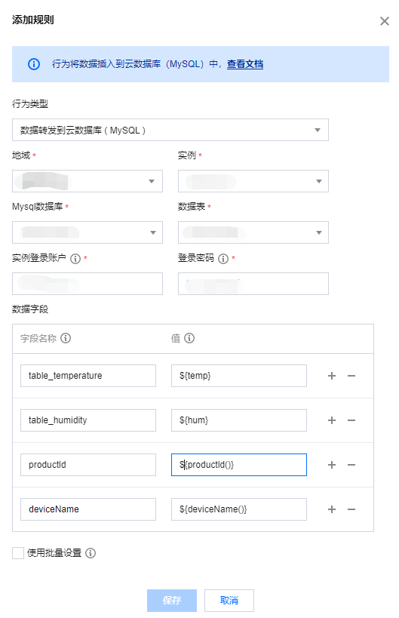Screen dimensions: 399x618
Task: Click info icon next to 实例登录账户
Action: tap(75, 259)
